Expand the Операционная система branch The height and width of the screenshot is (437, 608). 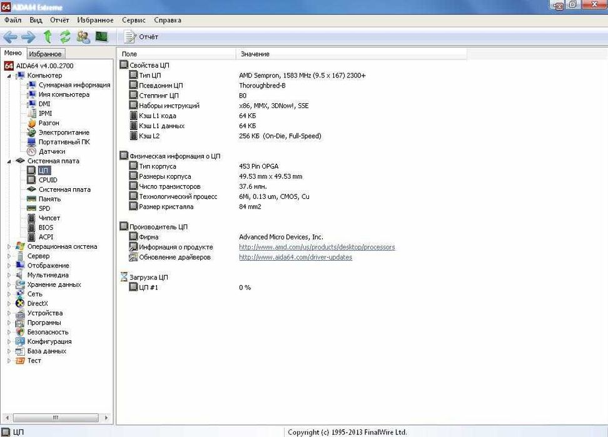click(9, 246)
